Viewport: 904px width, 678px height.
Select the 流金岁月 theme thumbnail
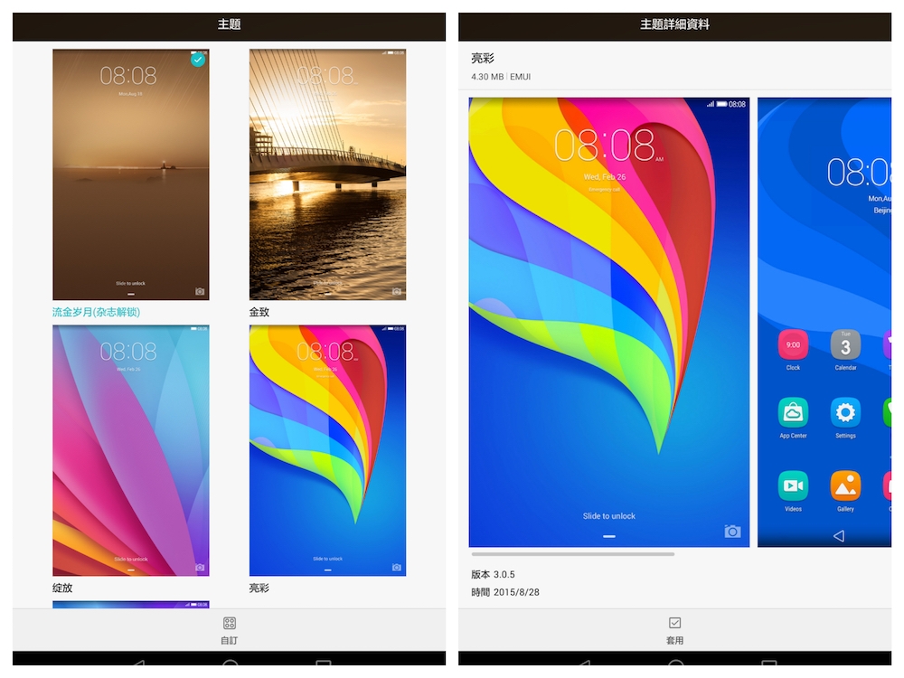(x=131, y=174)
